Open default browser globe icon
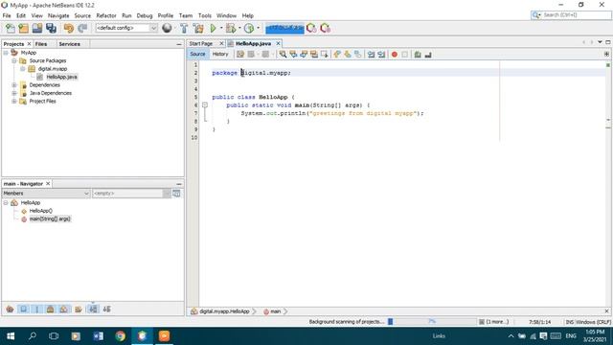 tap(167, 28)
